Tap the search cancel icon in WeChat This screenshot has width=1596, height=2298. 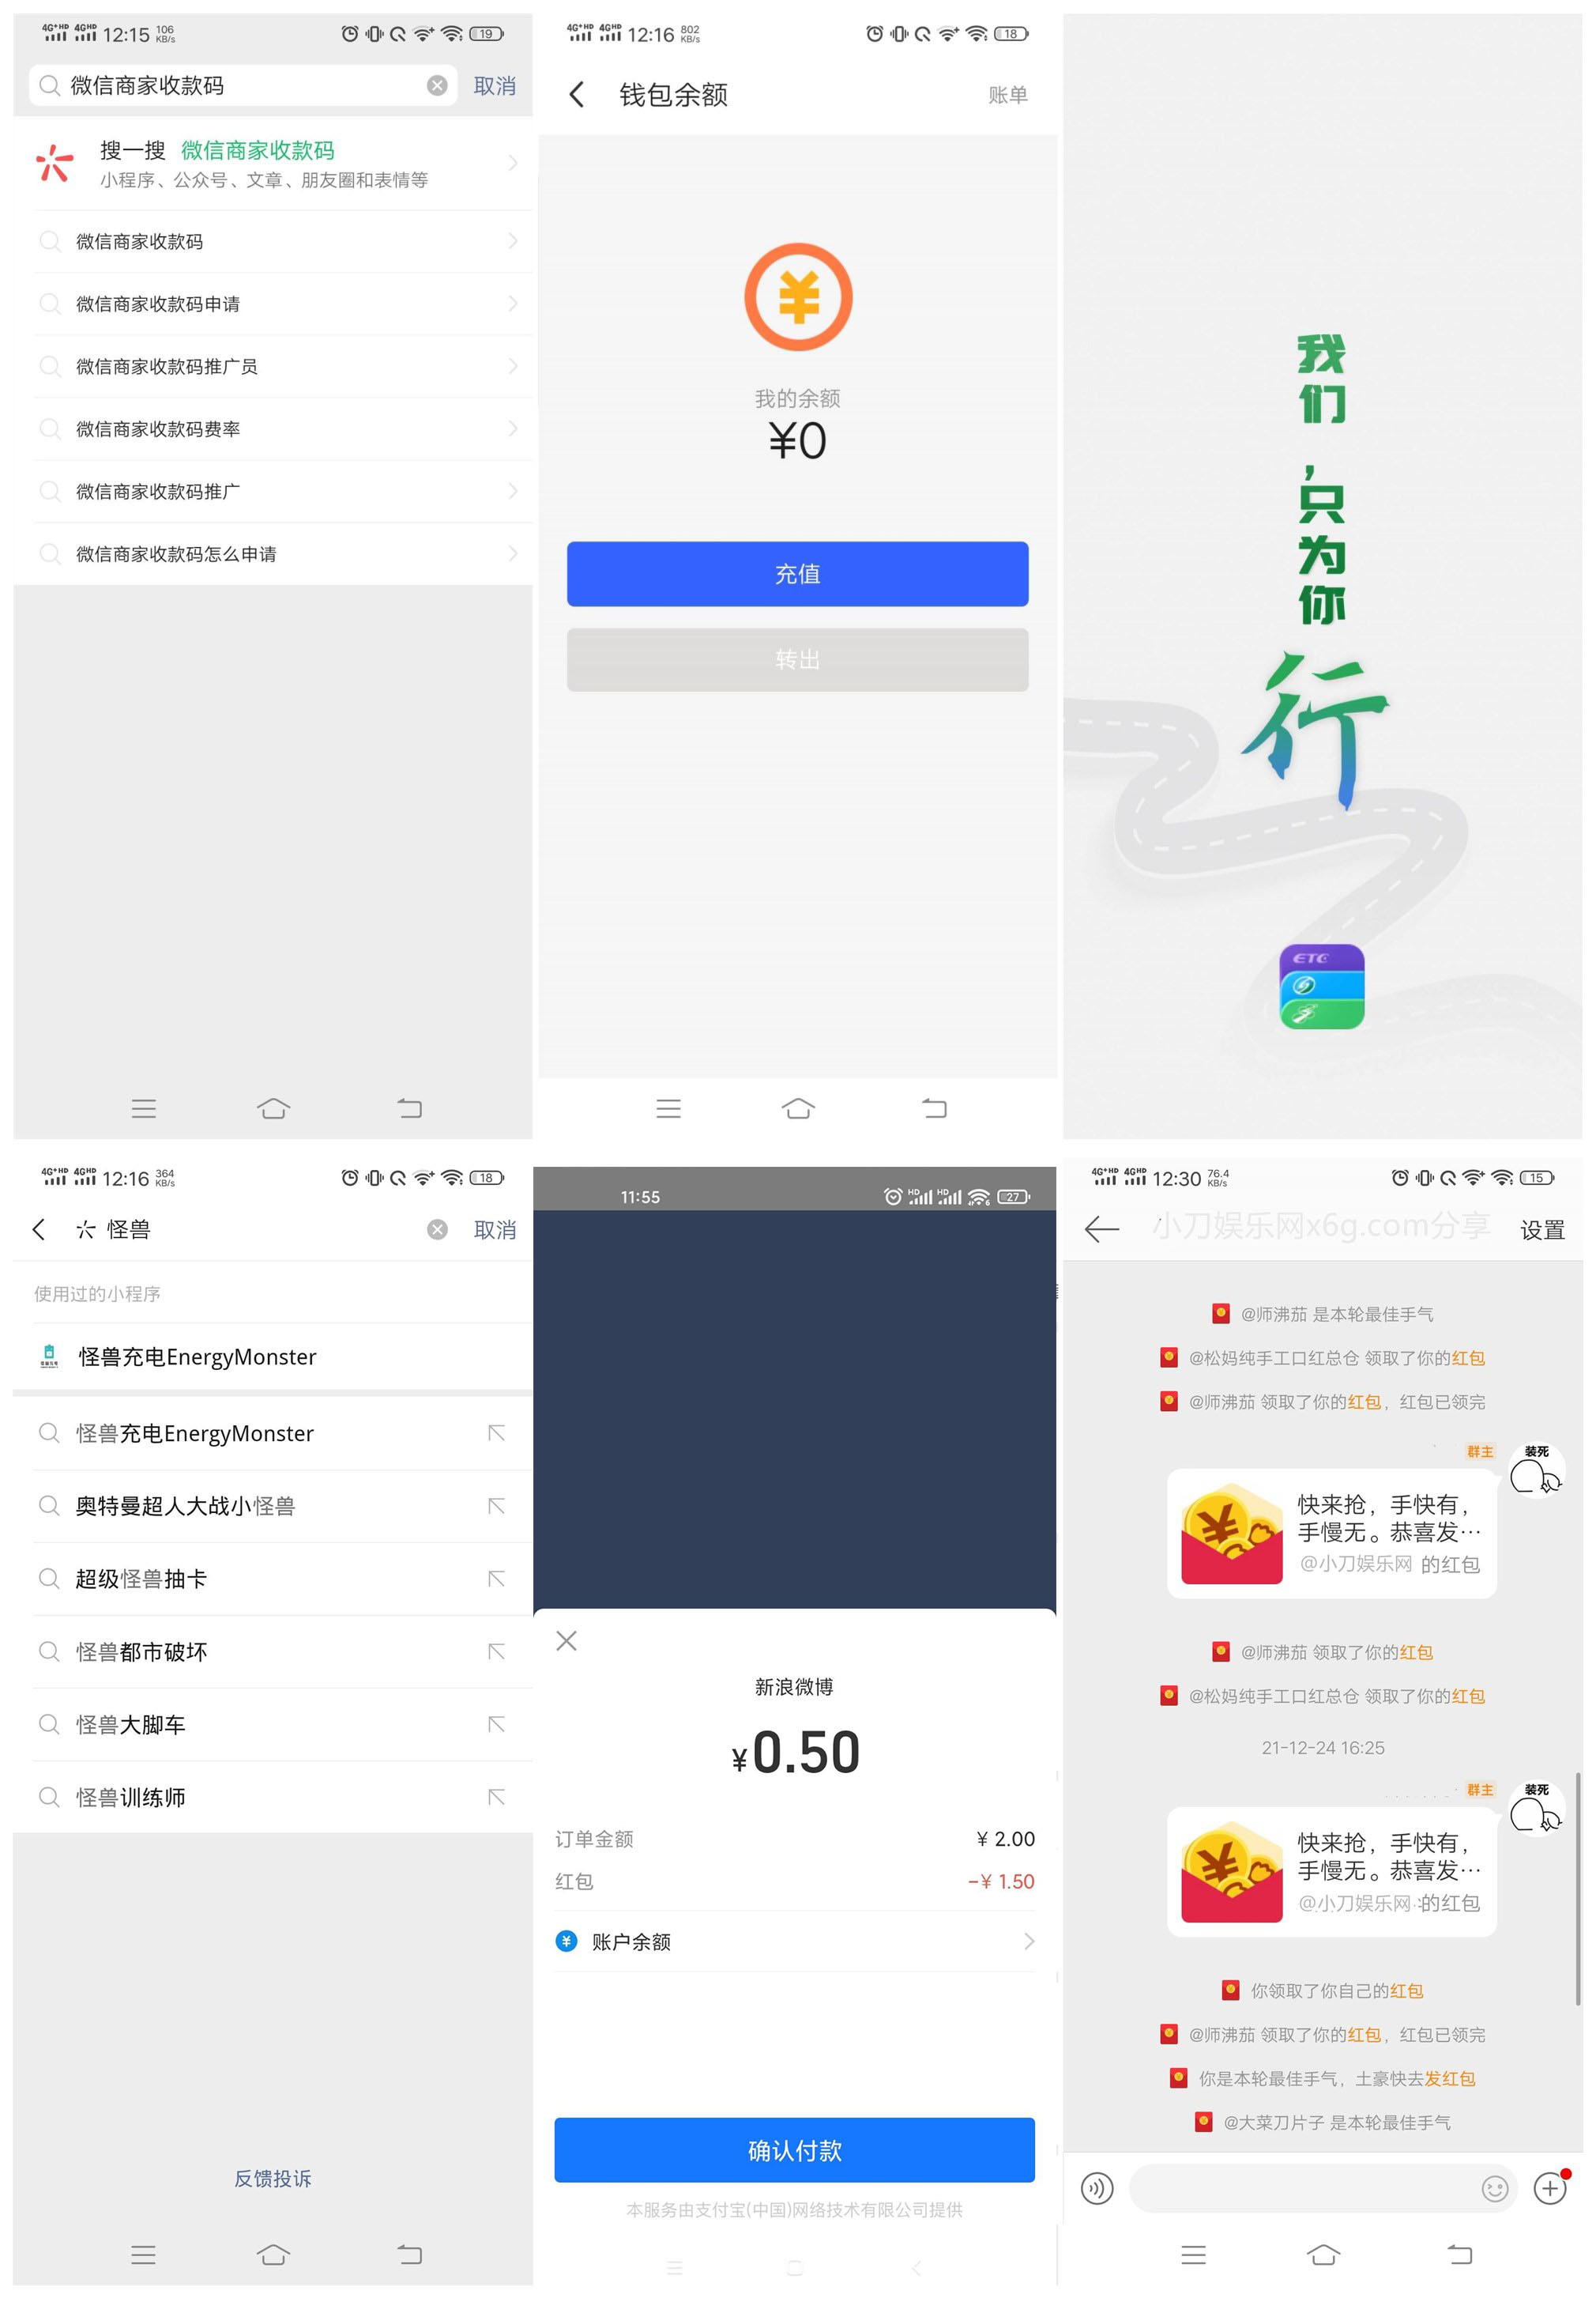[431, 81]
